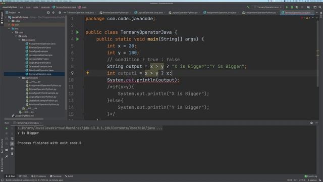
Task: Toggle the Structure side tool window button
Action: 2,146
